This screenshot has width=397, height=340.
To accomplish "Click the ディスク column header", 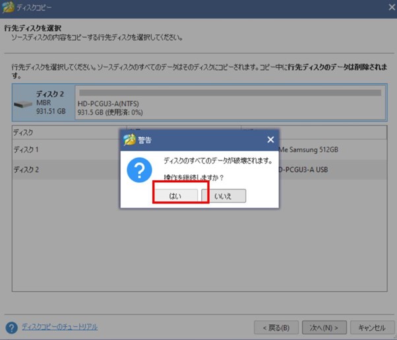I will [x=69, y=132].
